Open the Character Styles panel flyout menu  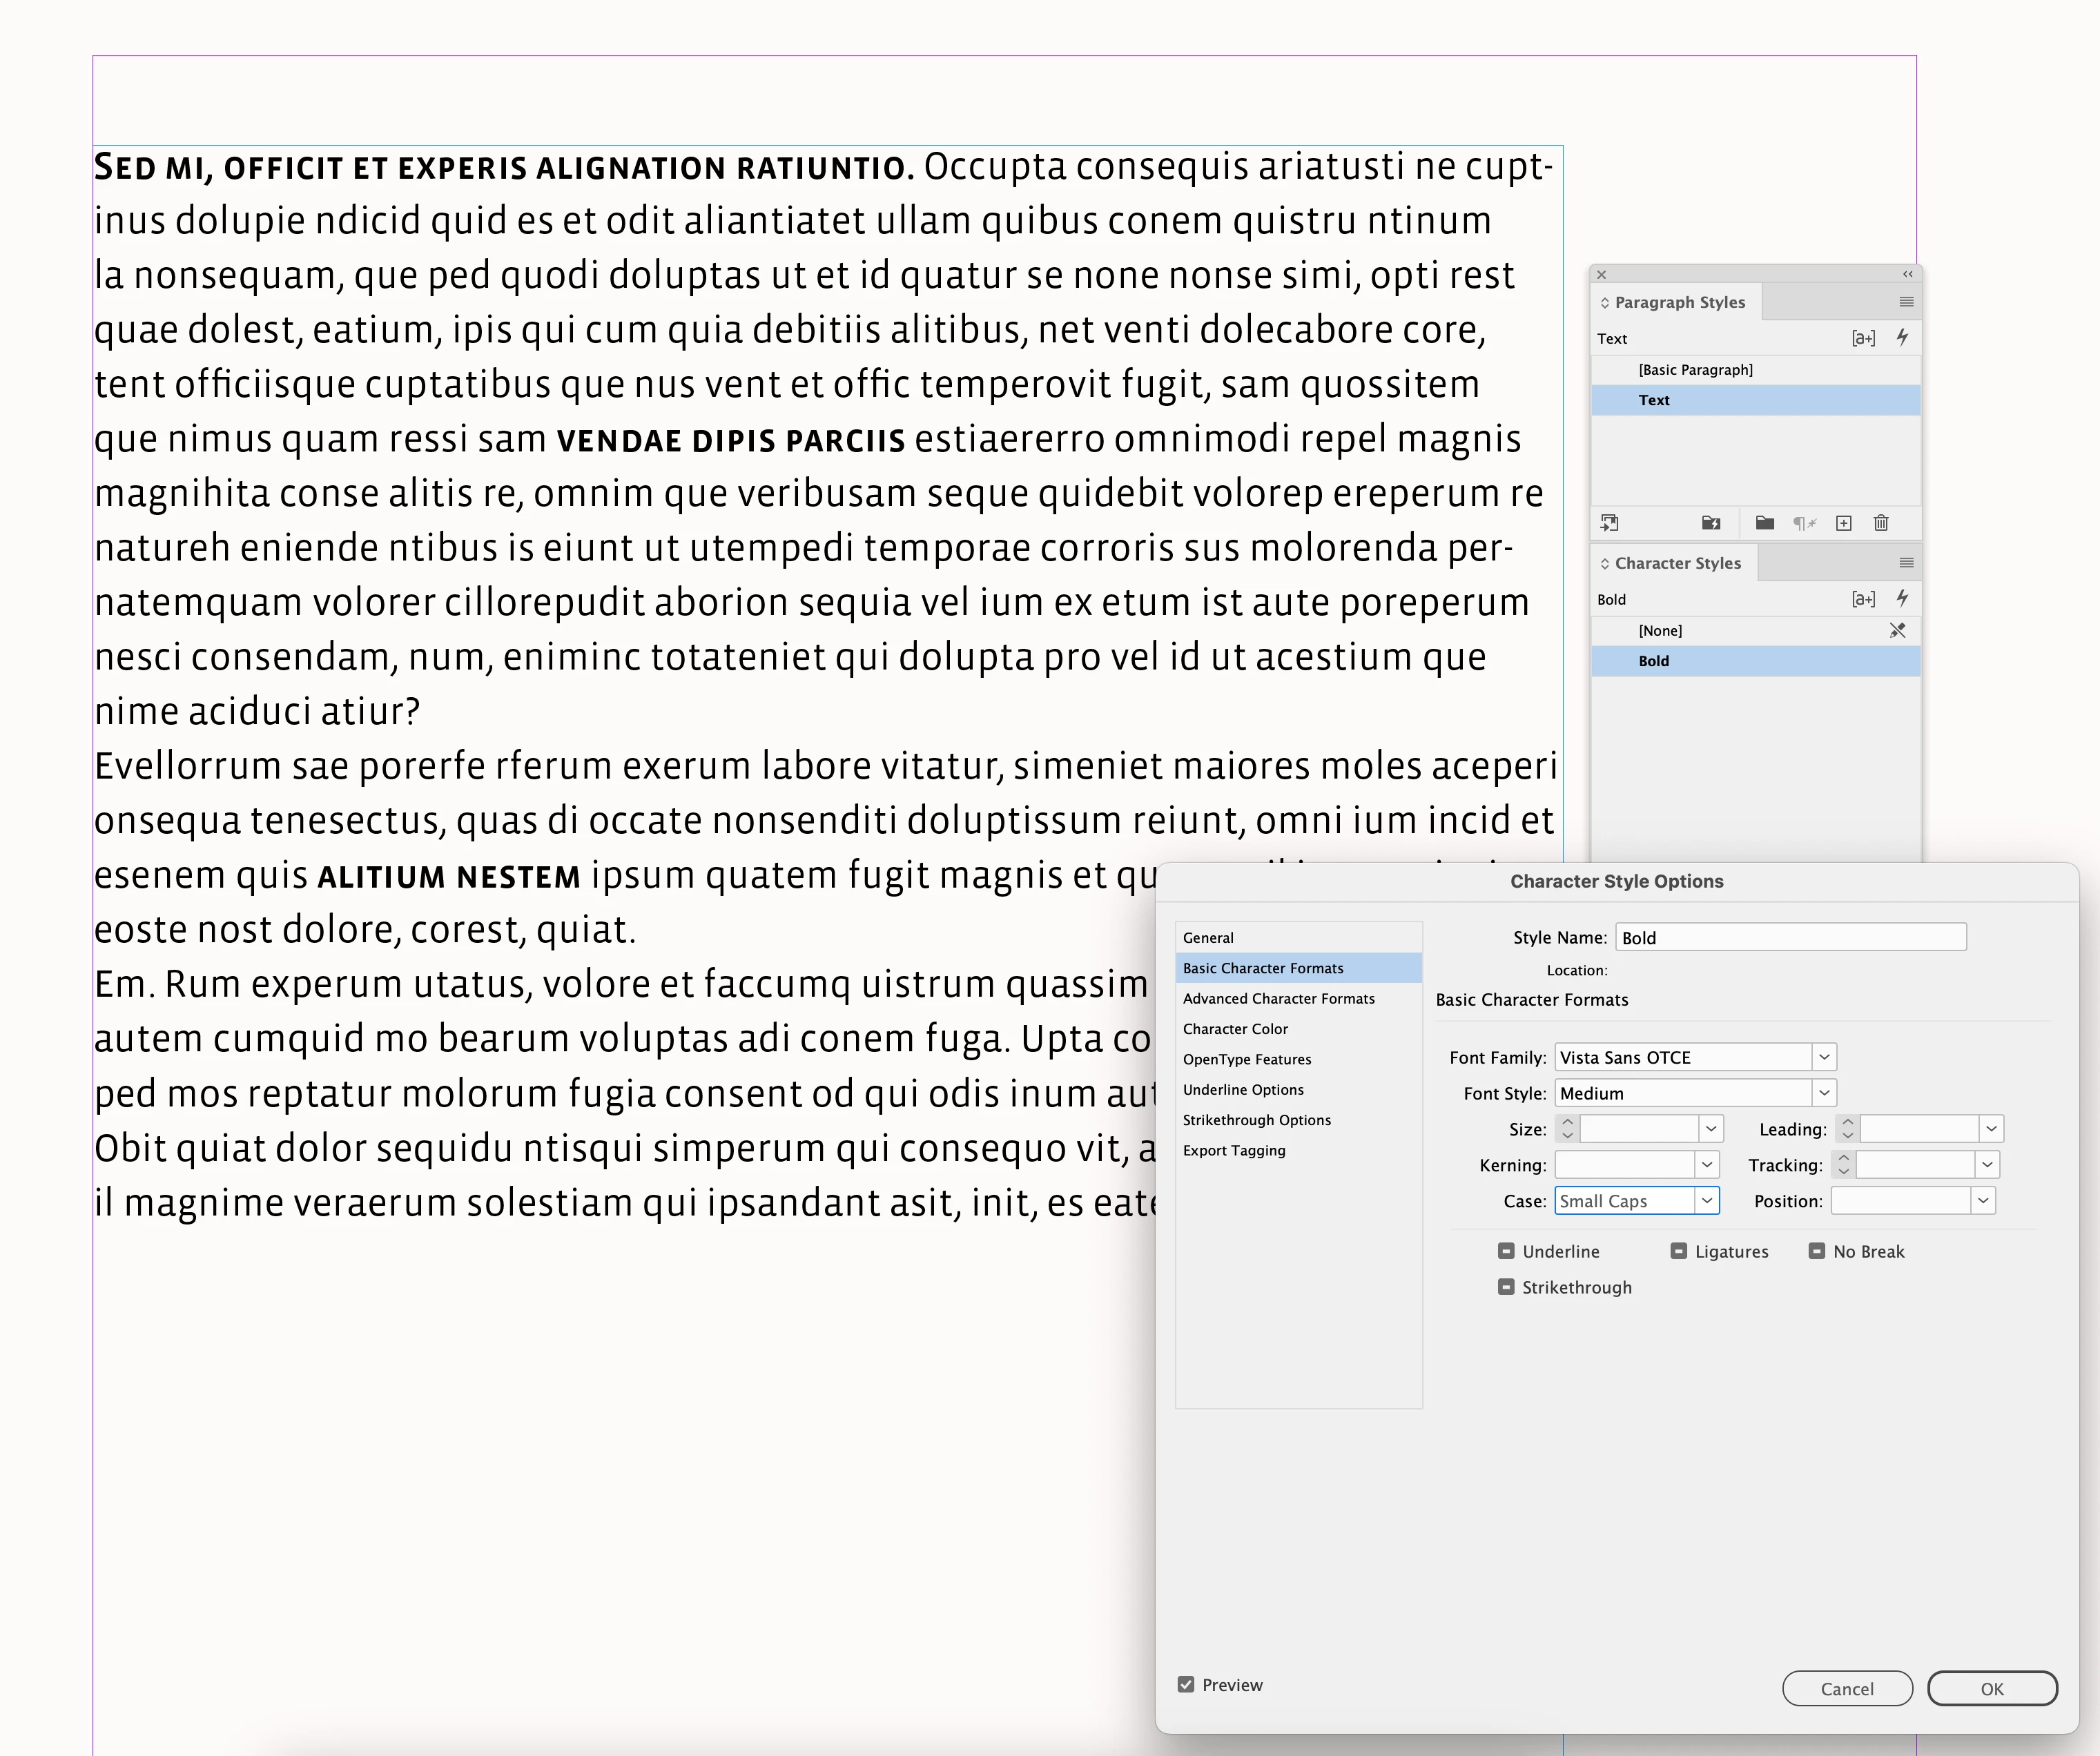(1906, 563)
